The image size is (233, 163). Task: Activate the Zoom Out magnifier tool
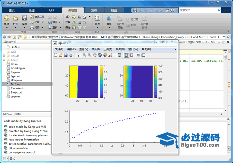click(x=90, y=55)
